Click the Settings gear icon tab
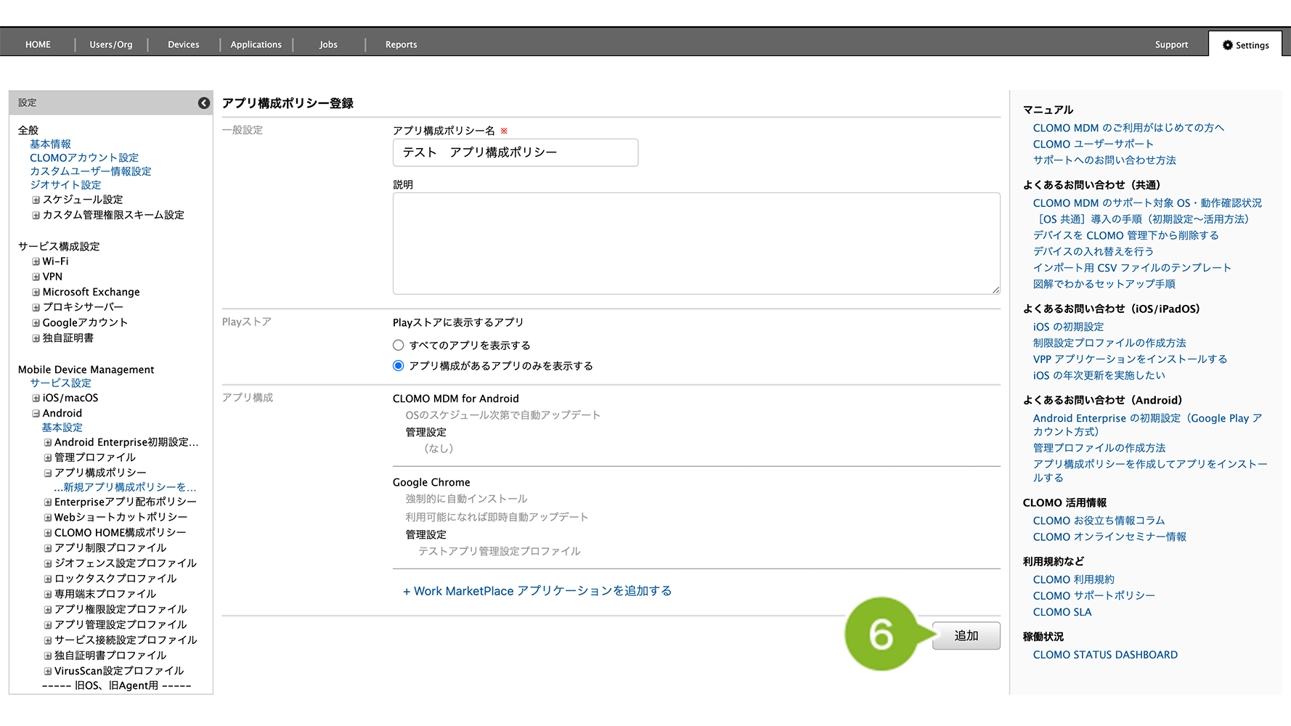The height and width of the screenshot is (726, 1291). pos(1245,45)
